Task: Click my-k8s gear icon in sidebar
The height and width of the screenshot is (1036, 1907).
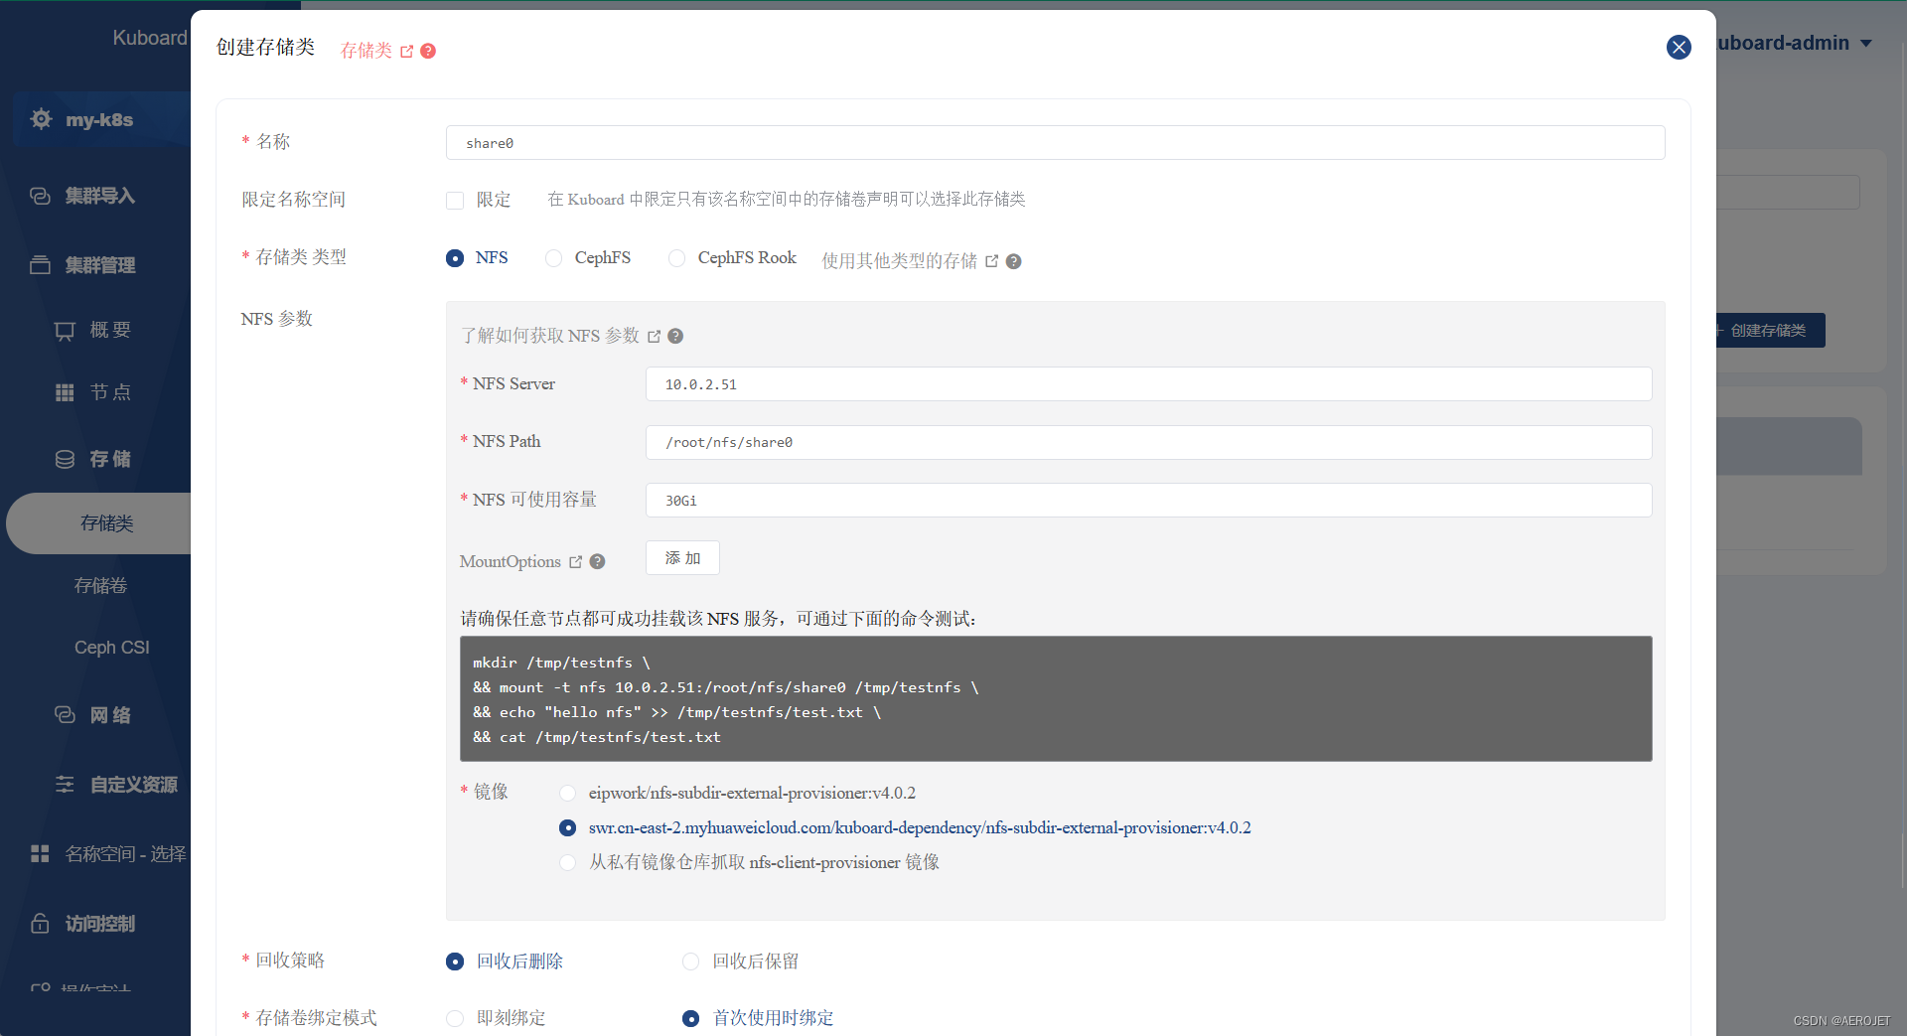Action: coord(41,119)
